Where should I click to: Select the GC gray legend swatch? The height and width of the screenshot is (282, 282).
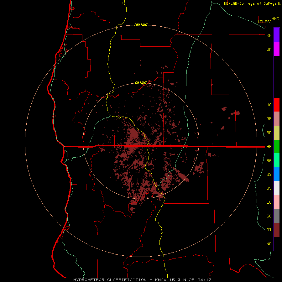point(277,216)
